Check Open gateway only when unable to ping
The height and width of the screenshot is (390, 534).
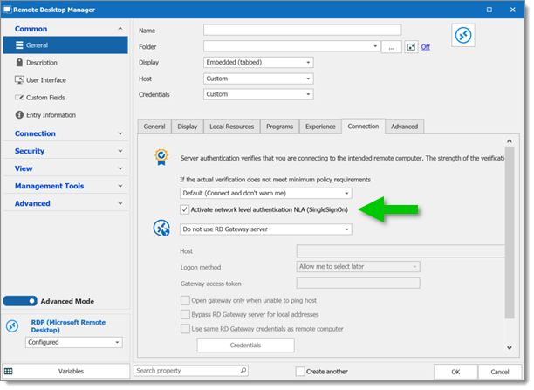185,300
